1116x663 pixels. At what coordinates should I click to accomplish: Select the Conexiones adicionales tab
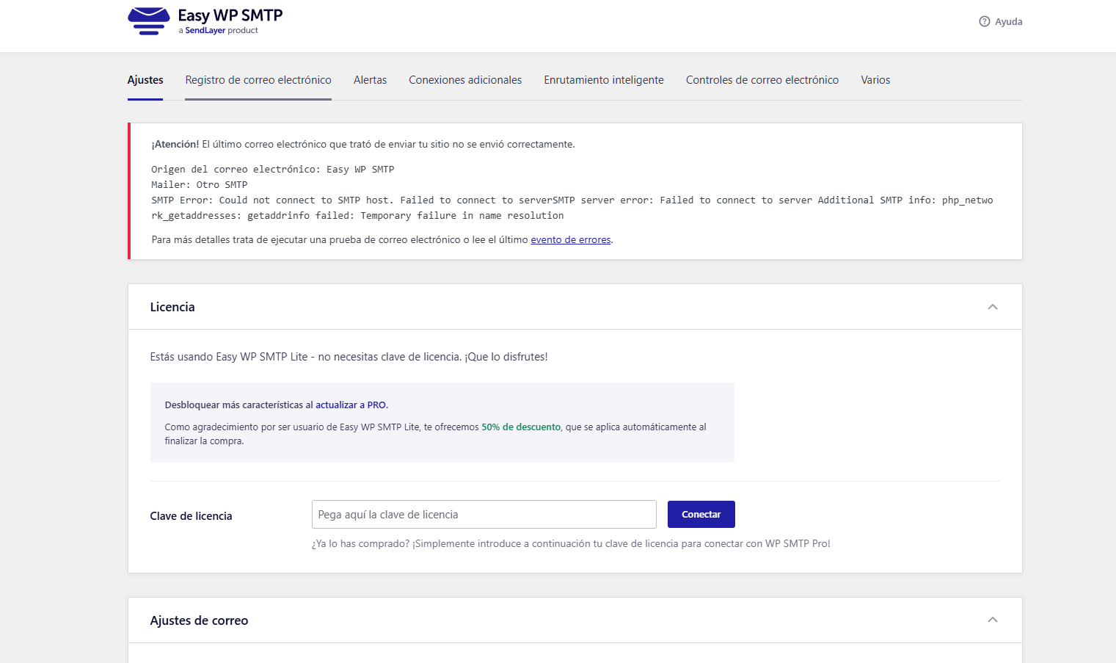(465, 80)
